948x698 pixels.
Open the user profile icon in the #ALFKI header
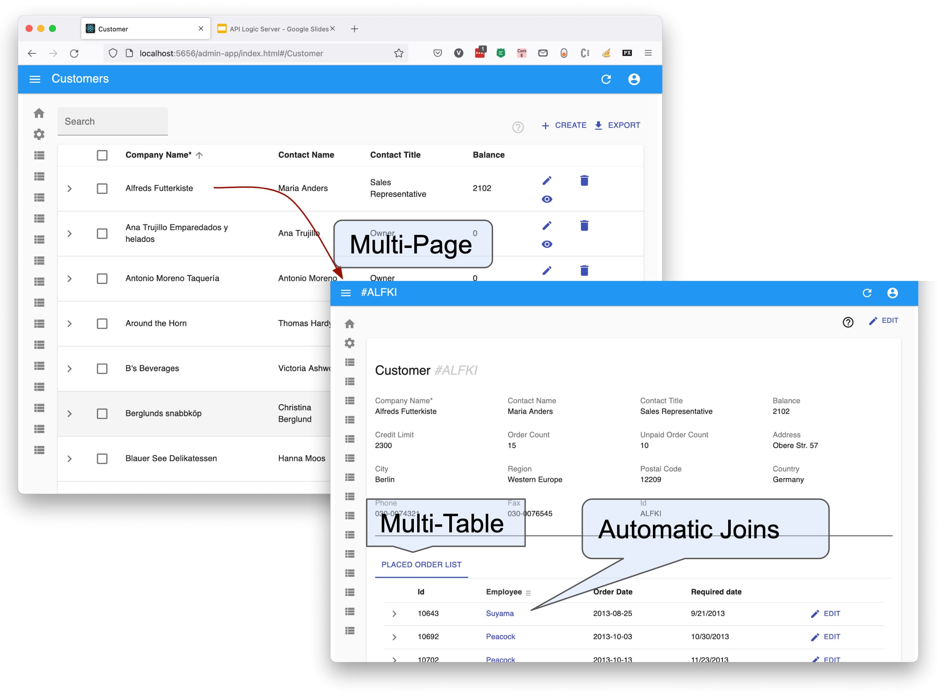892,293
